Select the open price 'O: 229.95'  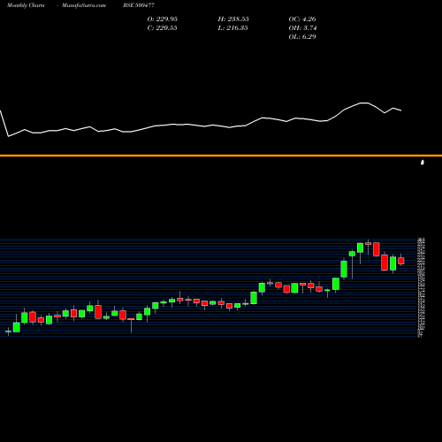coord(163,19)
